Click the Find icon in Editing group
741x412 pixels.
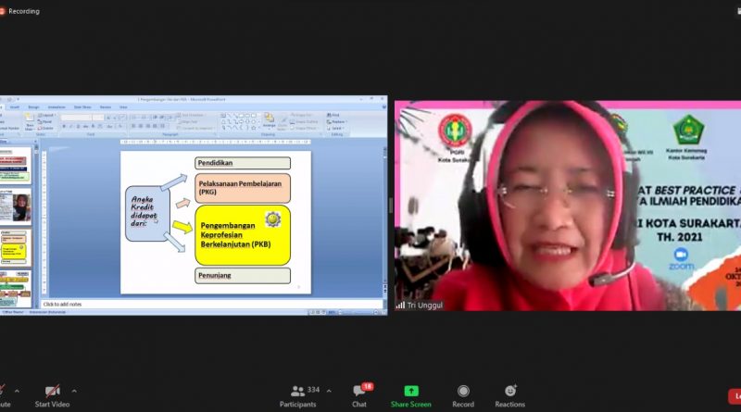pos(334,115)
